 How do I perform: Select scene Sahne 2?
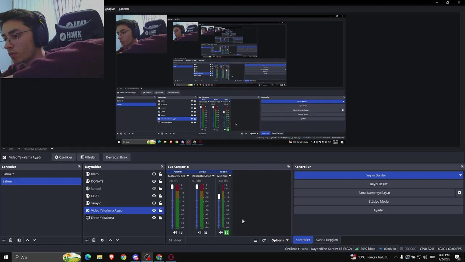(41, 174)
